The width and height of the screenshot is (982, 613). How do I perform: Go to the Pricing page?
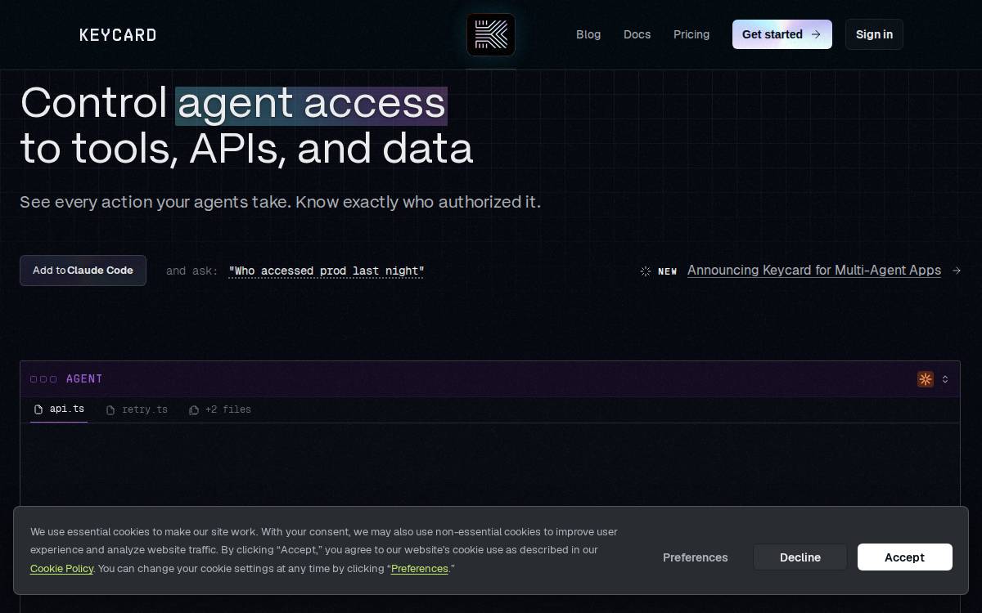pos(691,34)
